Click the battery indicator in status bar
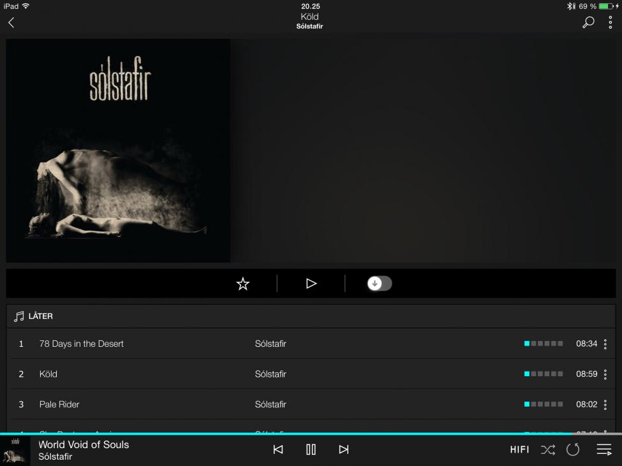This screenshot has height=466, width=622. (606, 6)
